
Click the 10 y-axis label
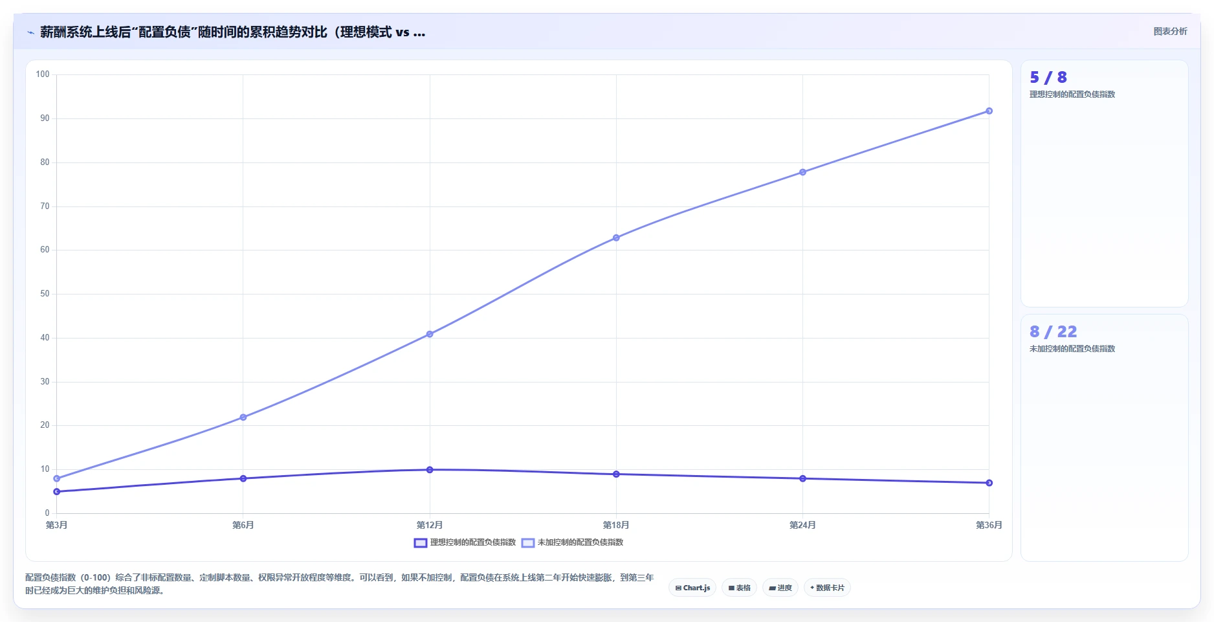45,469
